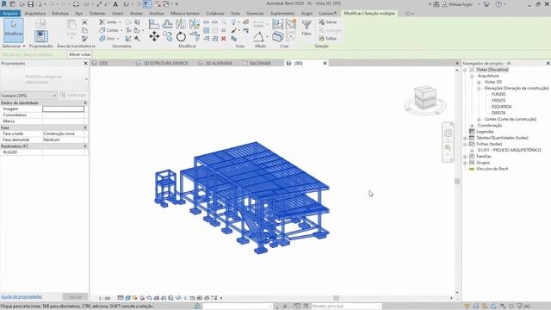Viewport: 551px width, 310px height.
Task: Click the red Delete X icon
Action: 224,38
